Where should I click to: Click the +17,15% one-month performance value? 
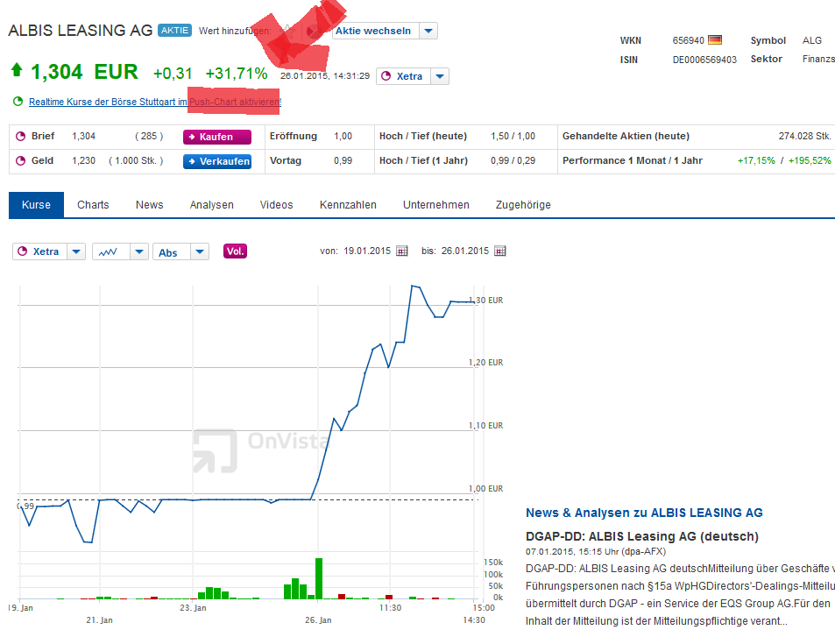point(756,160)
